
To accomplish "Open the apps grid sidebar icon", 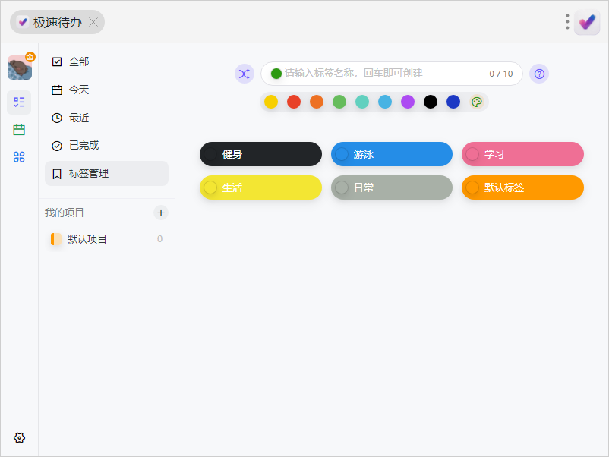I will coord(19,157).
